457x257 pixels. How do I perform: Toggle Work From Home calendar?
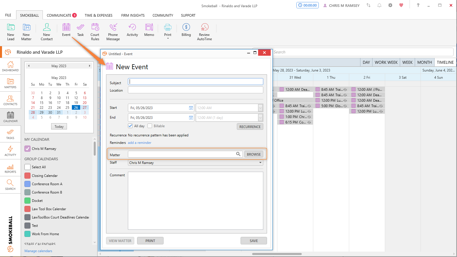coord(28,234)
